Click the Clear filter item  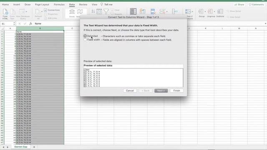(115, 10)
